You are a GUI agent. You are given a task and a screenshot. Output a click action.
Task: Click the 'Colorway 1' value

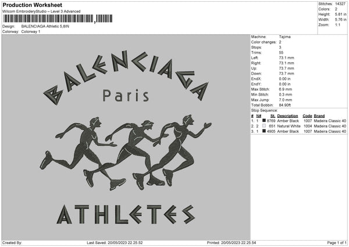(x=31, y=31)
